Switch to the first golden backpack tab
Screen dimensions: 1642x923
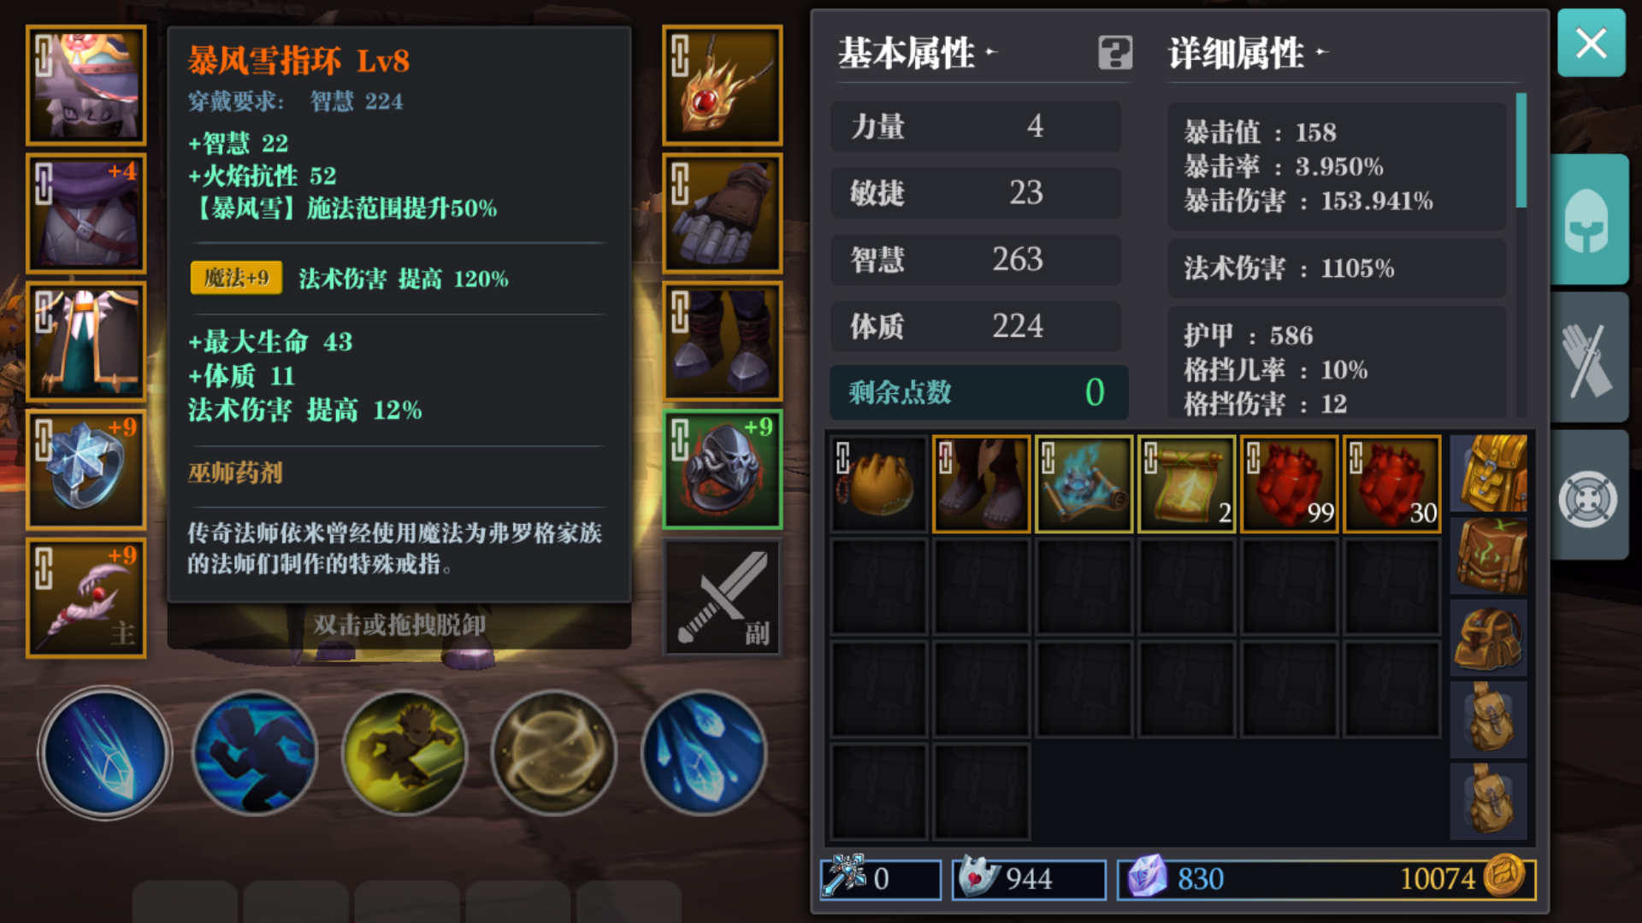point(1489,473)
